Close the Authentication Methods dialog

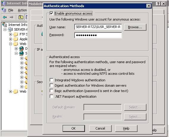click(x=149, y=6)
